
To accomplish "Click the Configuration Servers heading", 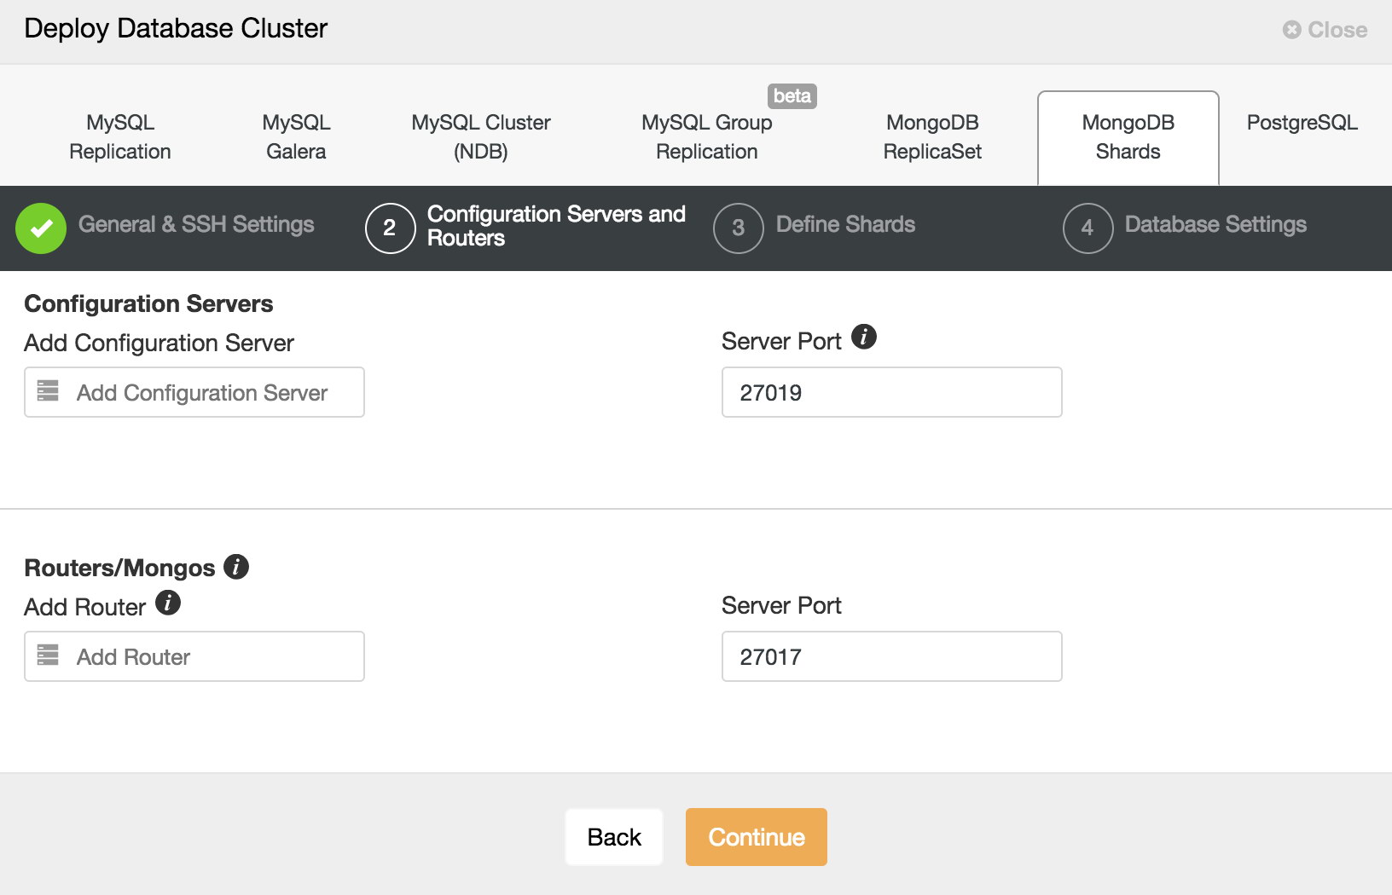I will click(x=148, y=304).
